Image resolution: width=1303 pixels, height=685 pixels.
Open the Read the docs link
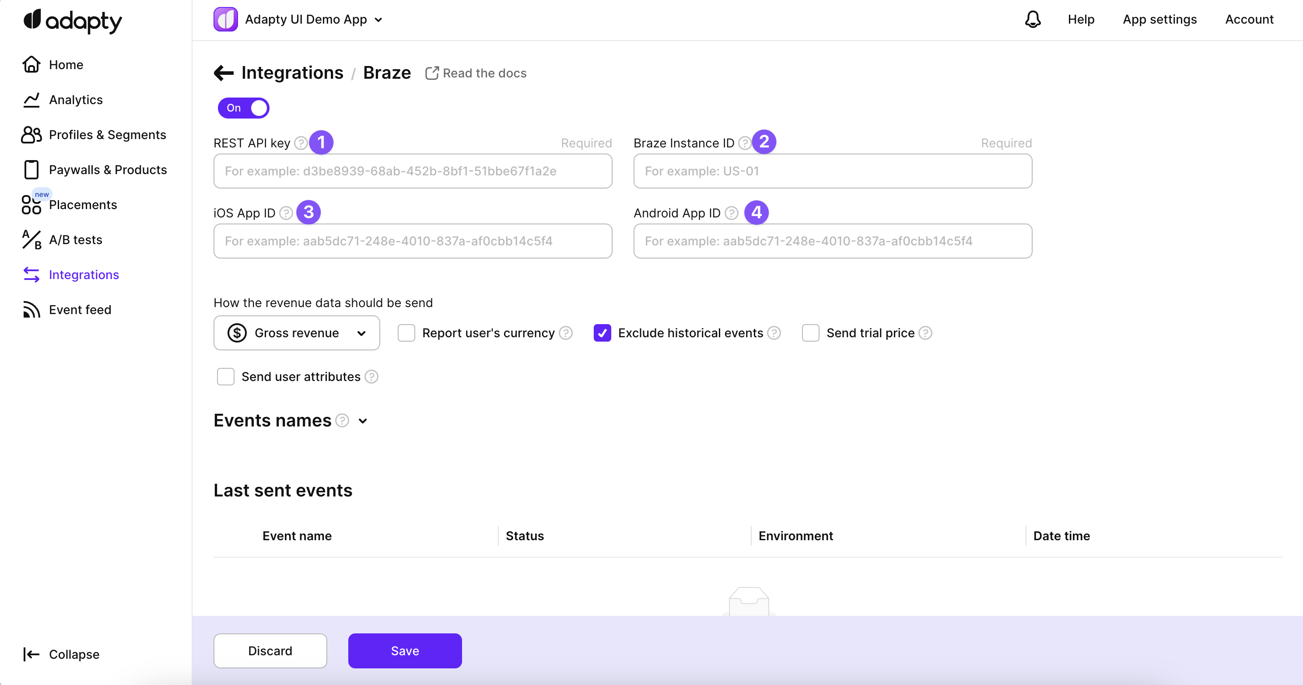[x=476, y=73]
